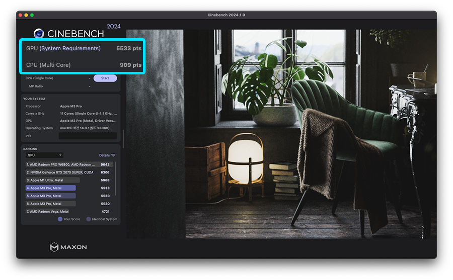This screenshot has height=280, width=453.
Task: Select CPU (Single Core) label
Action: click(39, 78)
